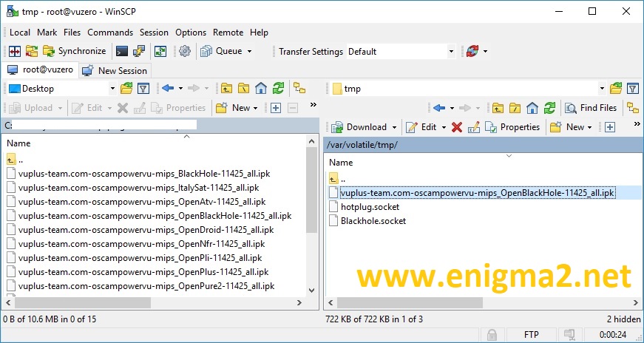Go to remote root directory icon

click(515, 108)
